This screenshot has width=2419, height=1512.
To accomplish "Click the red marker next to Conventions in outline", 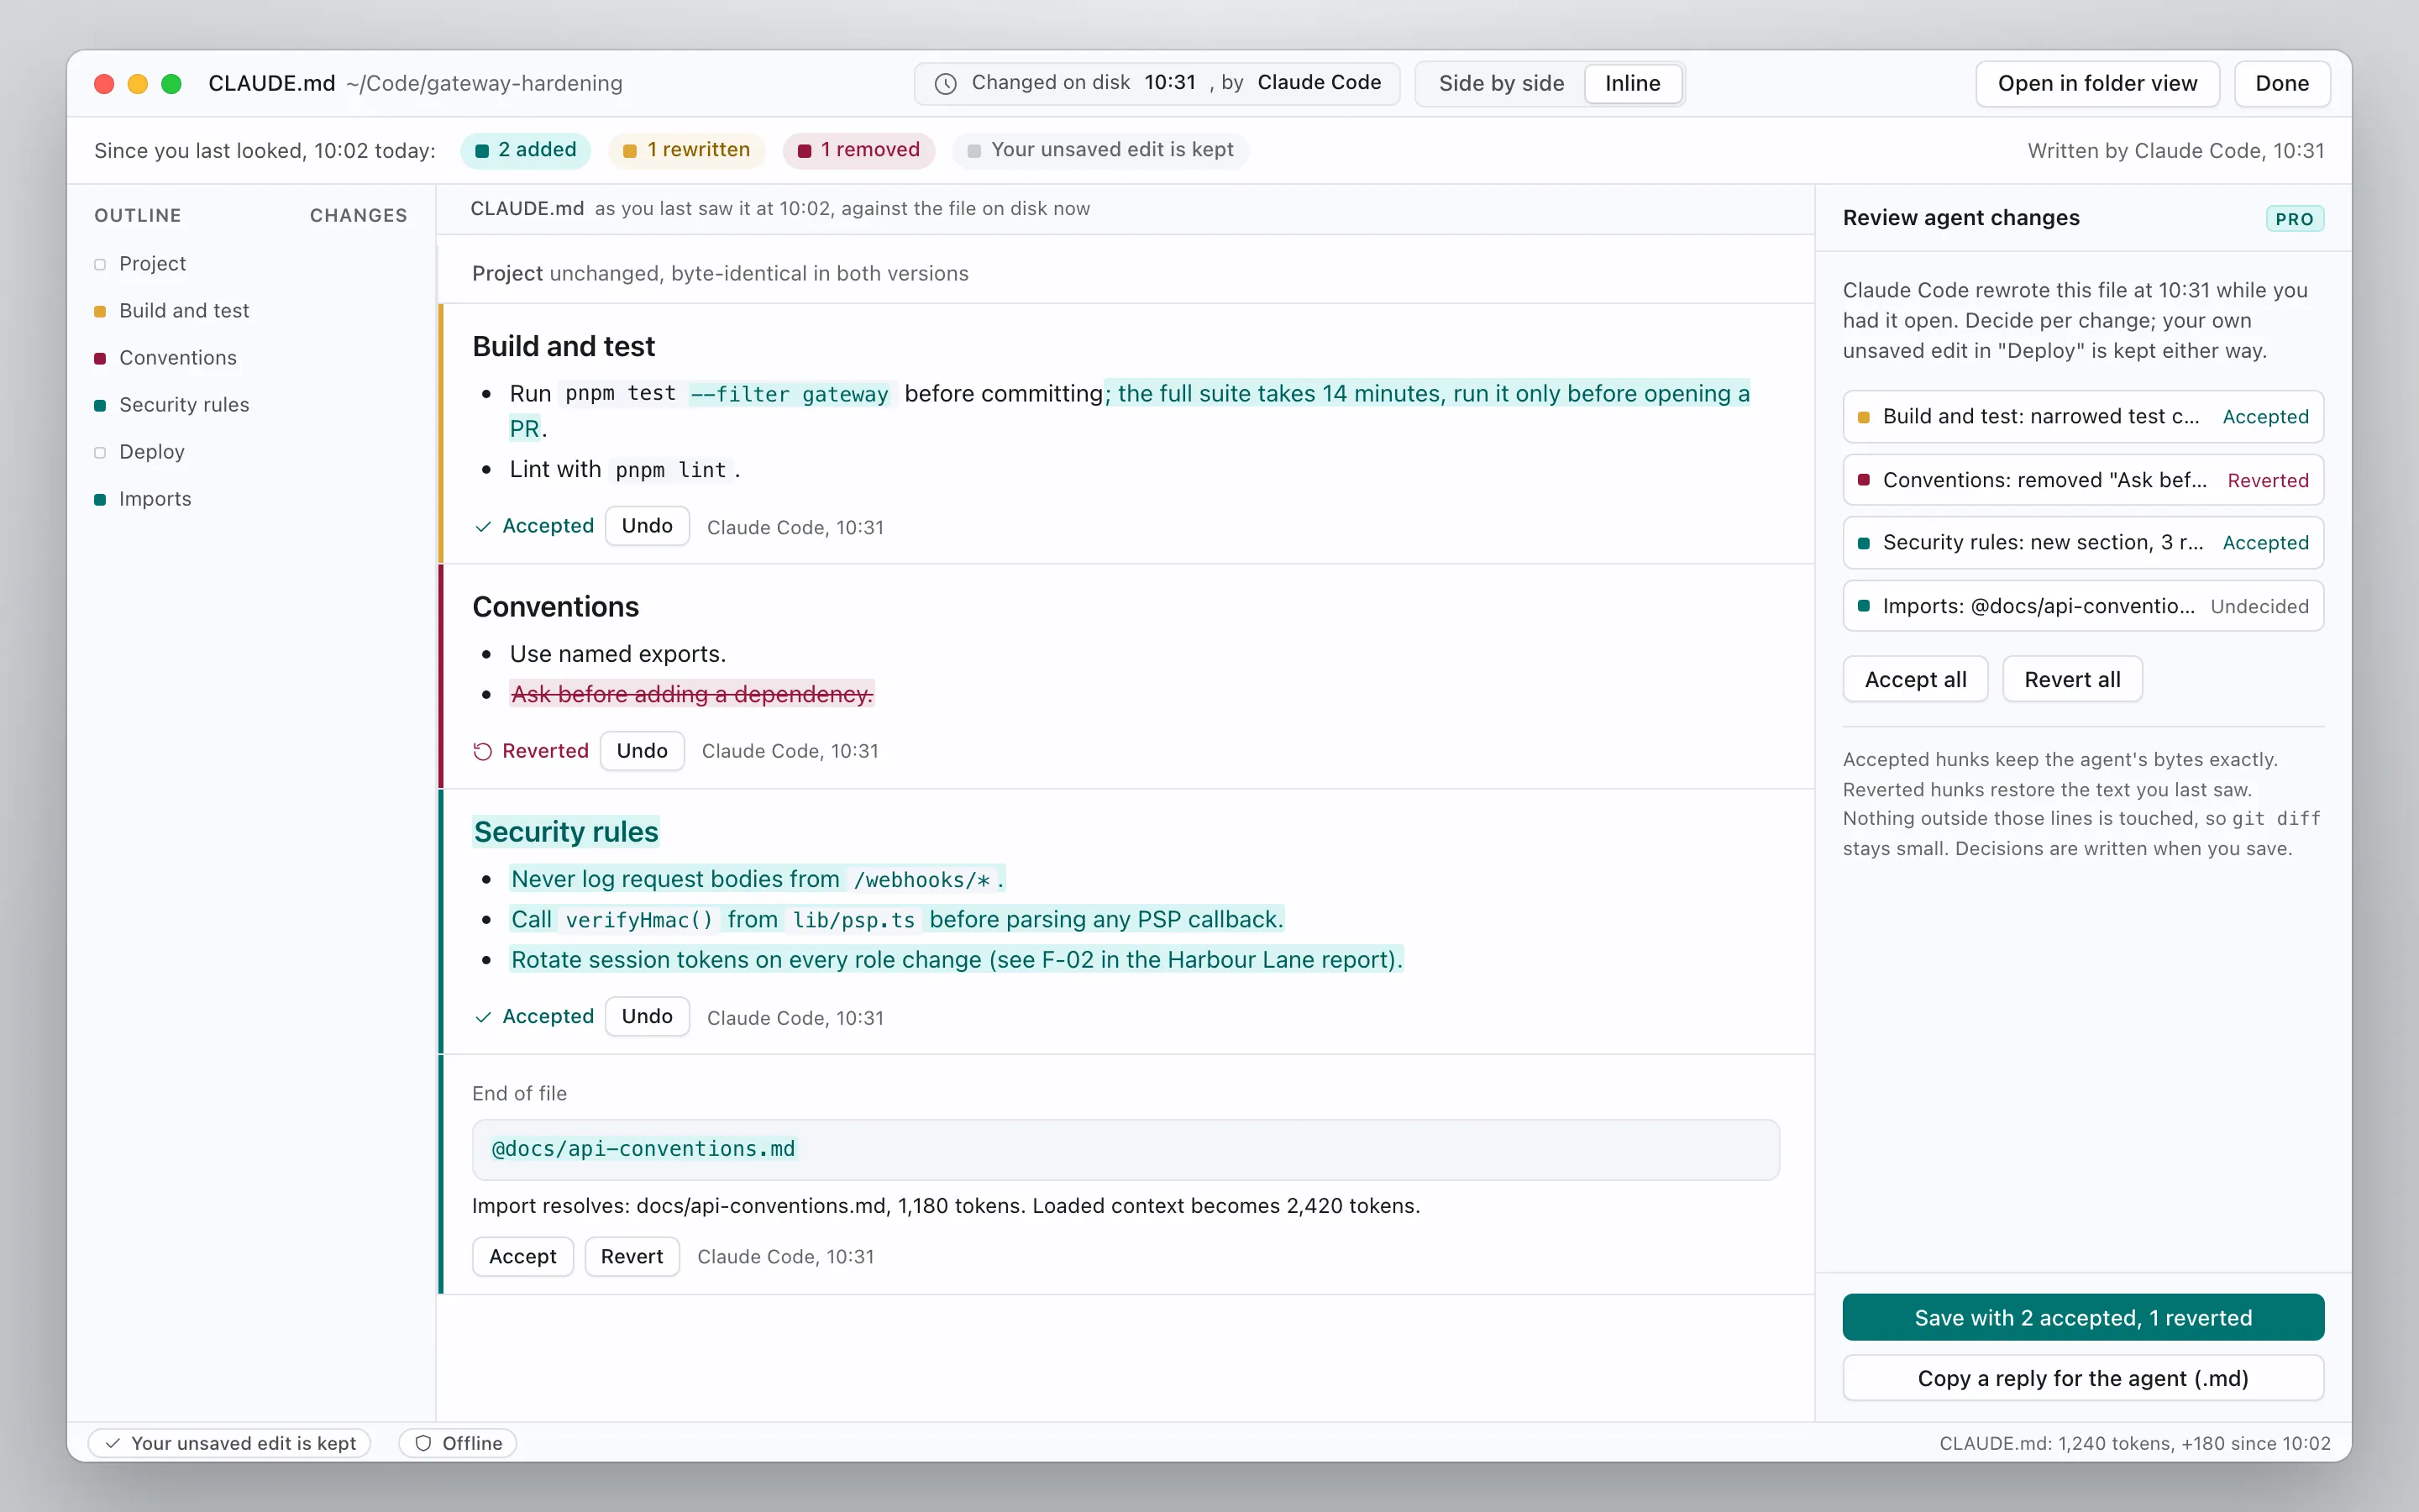I will tap(100, 358).
